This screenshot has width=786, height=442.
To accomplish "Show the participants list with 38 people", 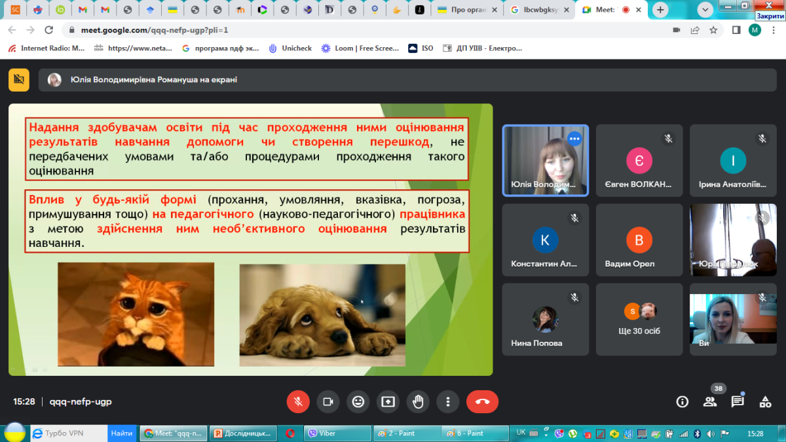I will [x=710, y=401].
